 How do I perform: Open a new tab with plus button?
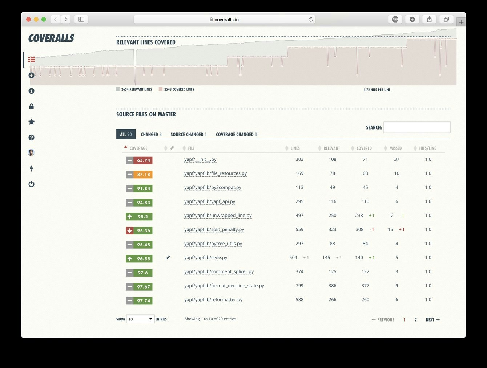coord(461,22)
